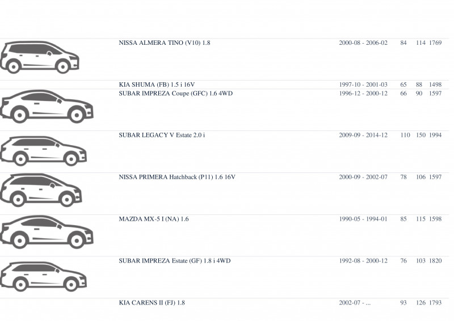The image size is (454, 321).
Task: Click date range 2009-09 - 2014-12
Action: (x=363, y=135)
